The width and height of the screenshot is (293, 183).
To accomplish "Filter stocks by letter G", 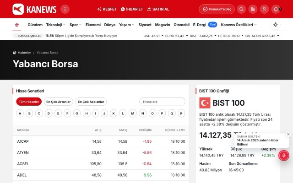I will 77,113.
